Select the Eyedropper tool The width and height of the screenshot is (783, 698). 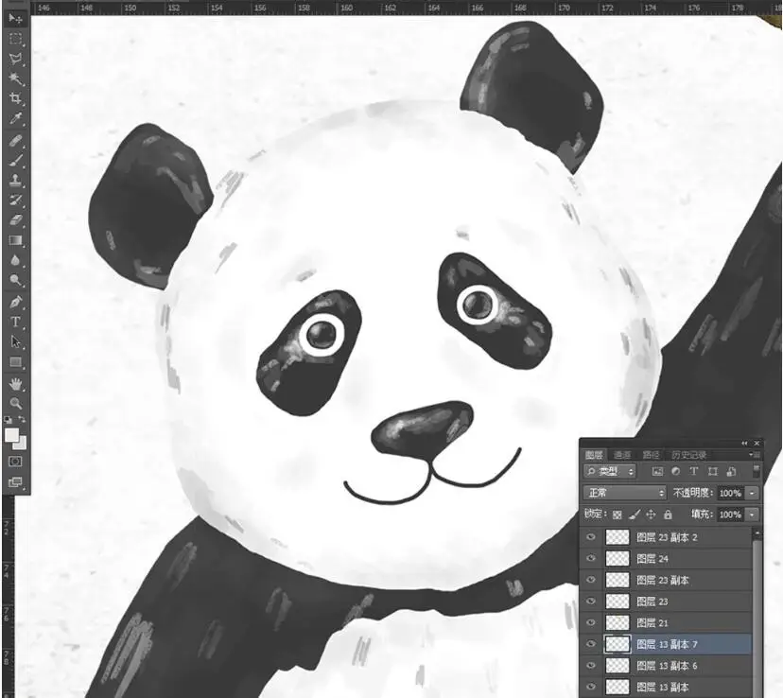point(15,119)
